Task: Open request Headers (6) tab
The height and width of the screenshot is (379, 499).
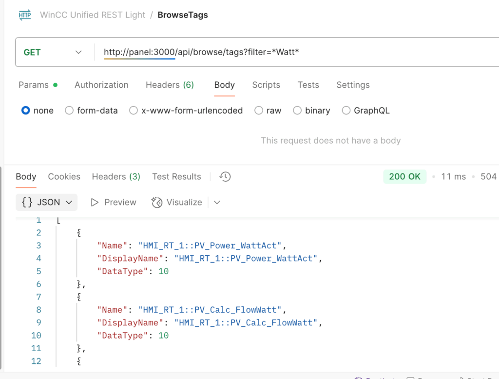Action: pos(170,85)
